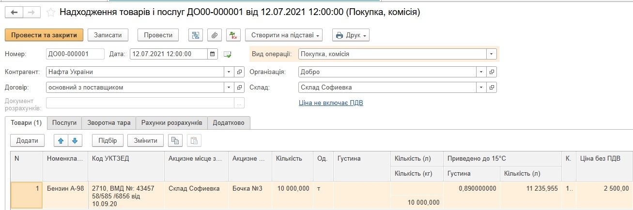The height and width of the screenshot is (210, 633).
Task: Open the Ціна не включає ПДВ link
Action: pyautogui.click(x=330, y=103)
